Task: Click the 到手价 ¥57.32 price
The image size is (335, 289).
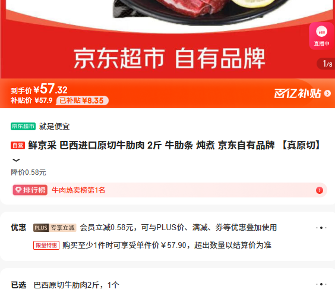Action: click(x=39, y=89)
